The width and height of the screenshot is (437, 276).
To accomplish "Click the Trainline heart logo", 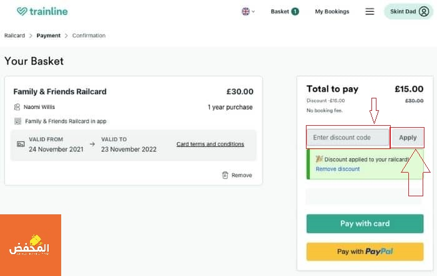I will (22, 11).
